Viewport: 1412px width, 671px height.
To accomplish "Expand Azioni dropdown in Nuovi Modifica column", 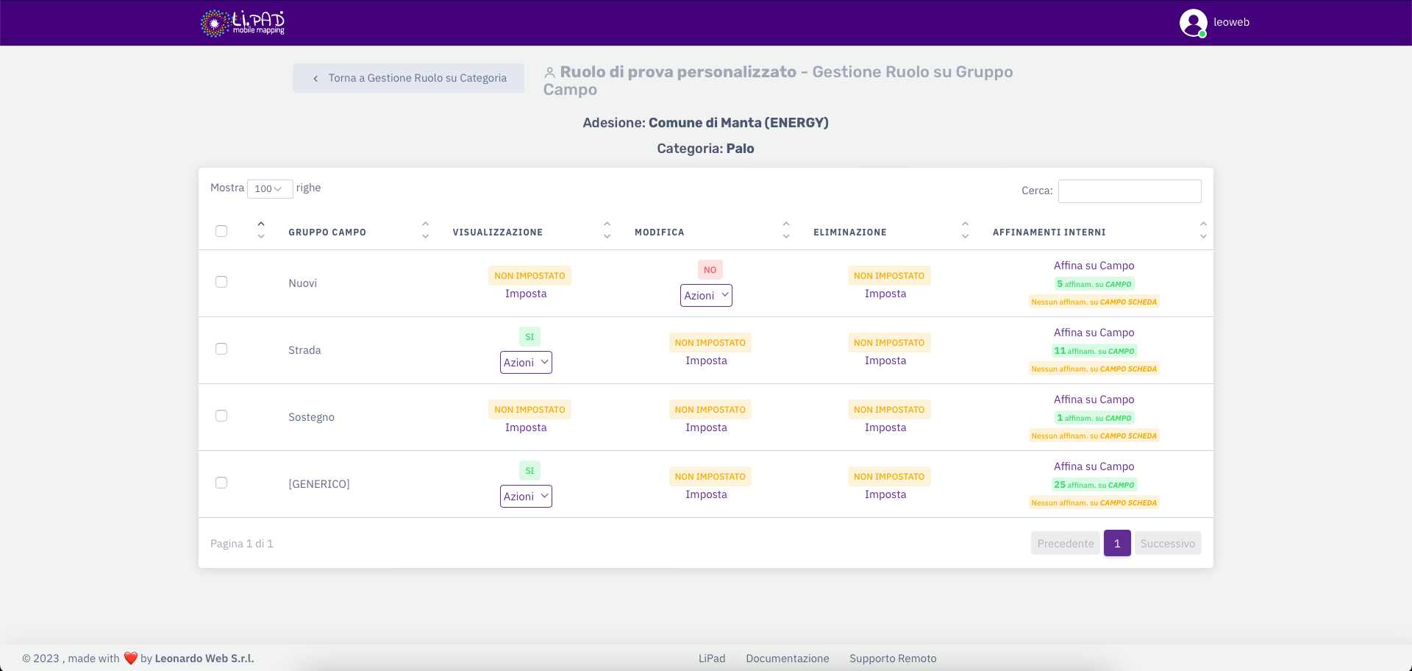I will 706,296.
